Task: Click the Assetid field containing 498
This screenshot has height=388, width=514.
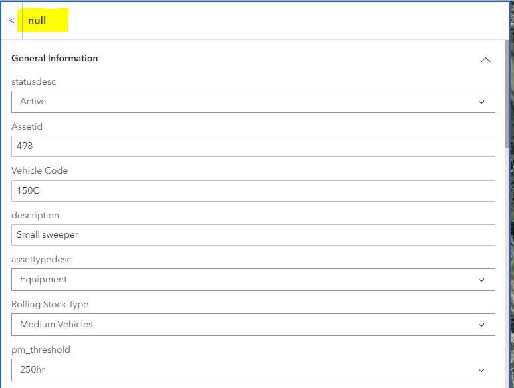Action: (x=253, y=146)
